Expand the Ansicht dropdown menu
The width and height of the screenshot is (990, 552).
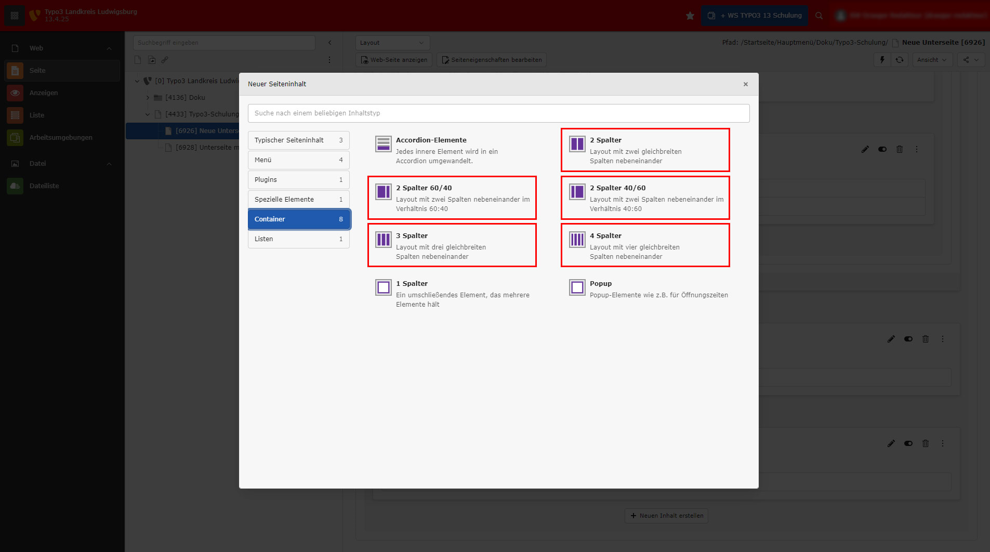pyautogui.click(x=932, y=60)
